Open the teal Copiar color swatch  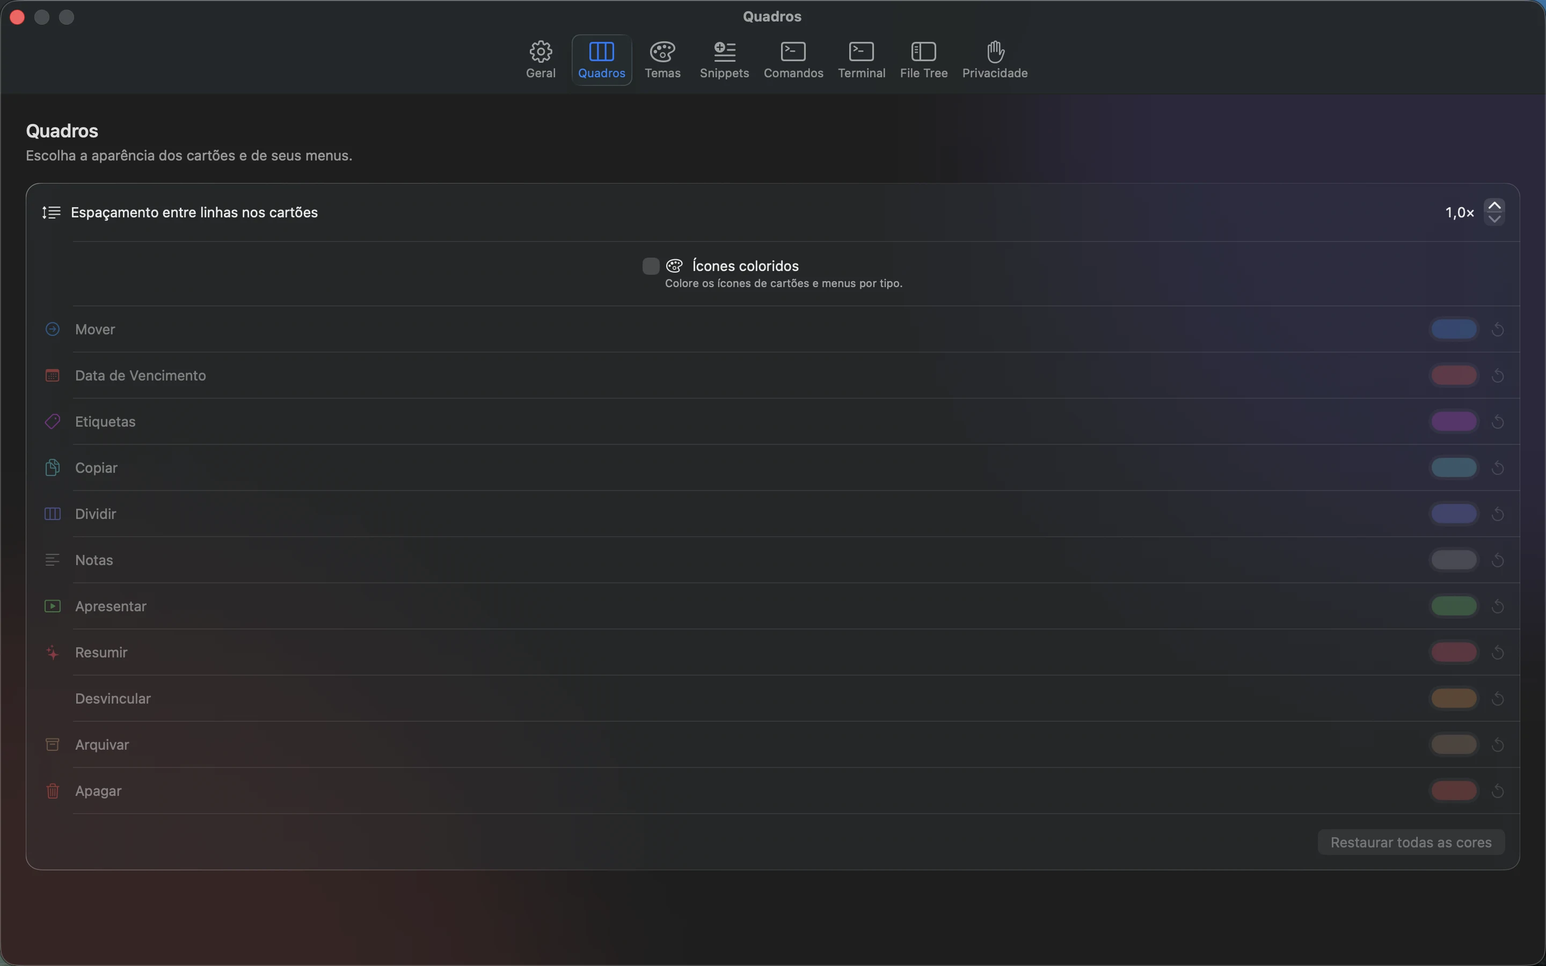[x=1453, y=467]
